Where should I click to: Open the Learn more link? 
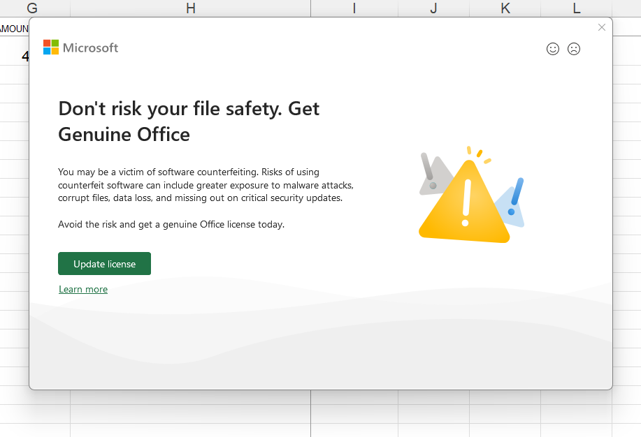[83, 289]
